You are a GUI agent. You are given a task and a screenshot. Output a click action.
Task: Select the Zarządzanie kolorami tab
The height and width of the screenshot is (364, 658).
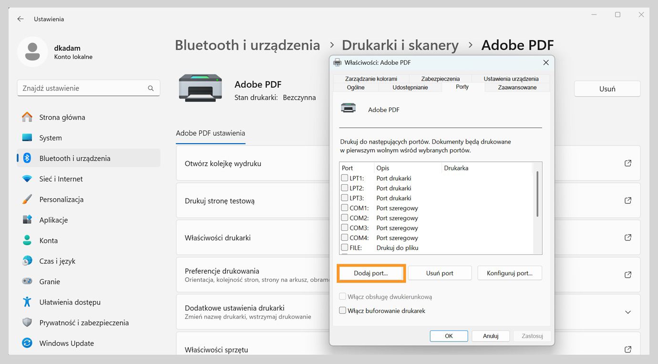pos(371,78)
